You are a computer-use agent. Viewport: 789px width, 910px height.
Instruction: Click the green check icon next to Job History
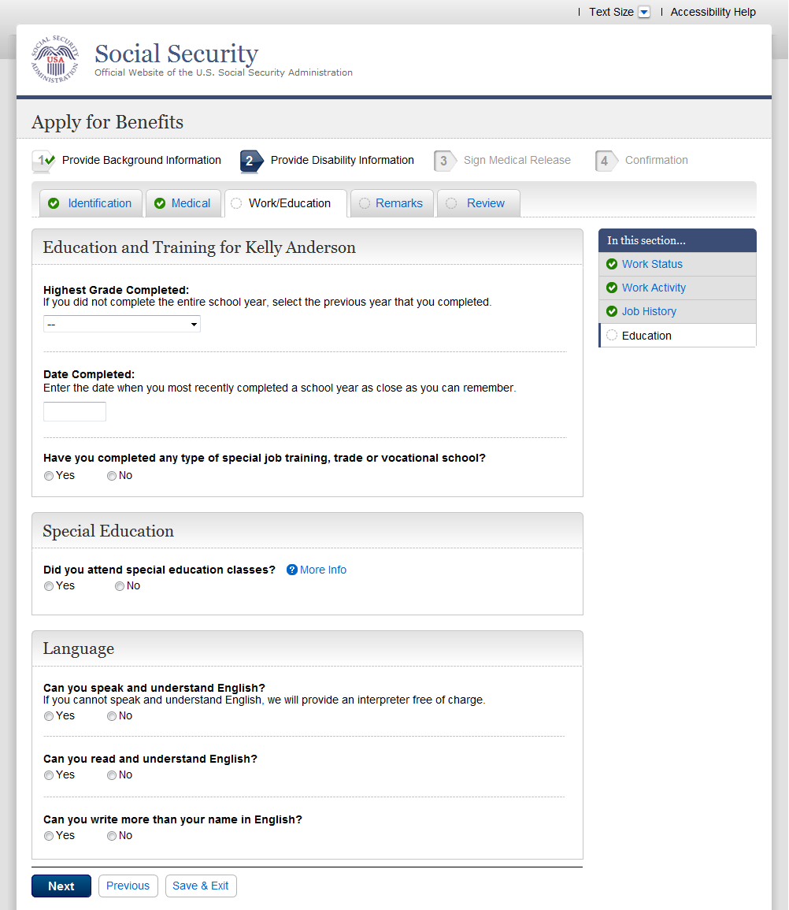(x=612, y=311)
